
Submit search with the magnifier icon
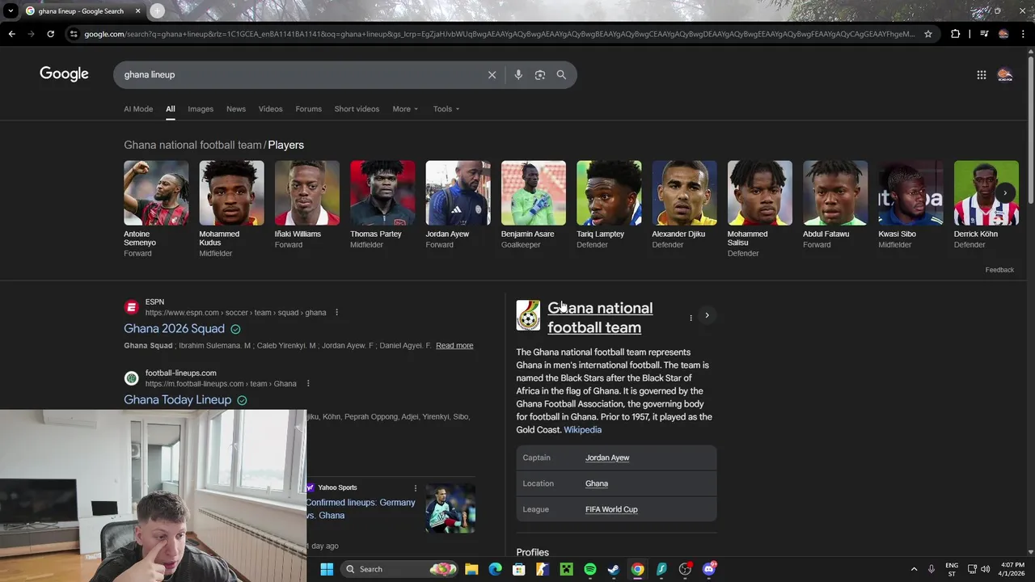tap(561, 74)
